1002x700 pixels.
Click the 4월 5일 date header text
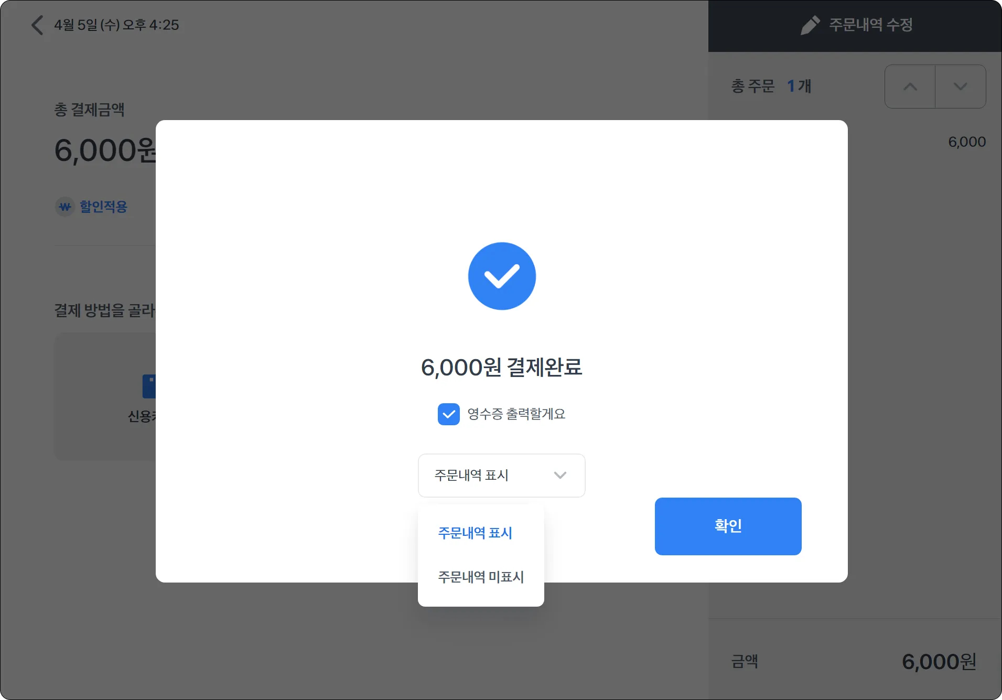point(116,25)
